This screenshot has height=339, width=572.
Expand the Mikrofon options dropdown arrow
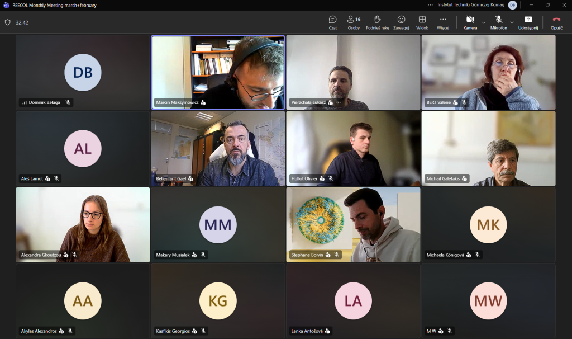[512, 22]
